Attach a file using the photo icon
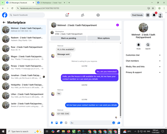The image size is (167, 134). tap(56, 123)
